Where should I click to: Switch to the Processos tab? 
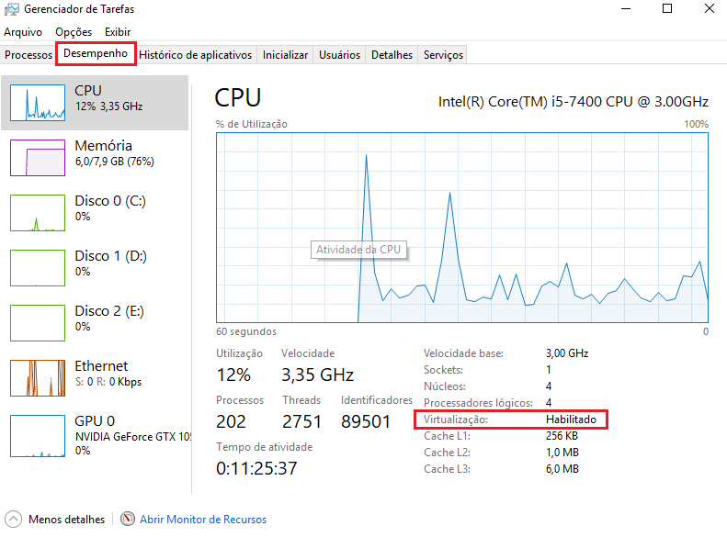[x=28, y=55]
